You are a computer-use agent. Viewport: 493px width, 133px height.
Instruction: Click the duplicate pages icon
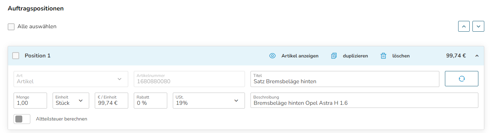coord(334,56)
